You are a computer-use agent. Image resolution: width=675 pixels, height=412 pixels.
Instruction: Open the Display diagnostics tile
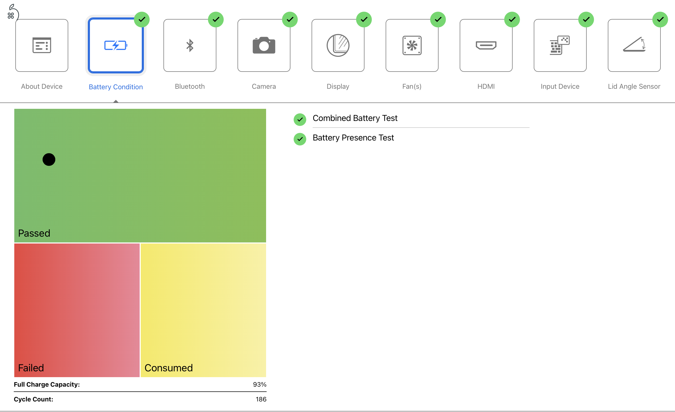tap(338, 45)
